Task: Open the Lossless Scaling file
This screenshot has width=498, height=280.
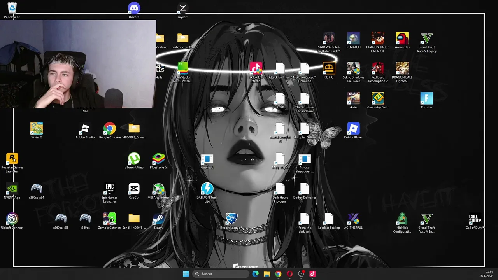Action: 329,221
